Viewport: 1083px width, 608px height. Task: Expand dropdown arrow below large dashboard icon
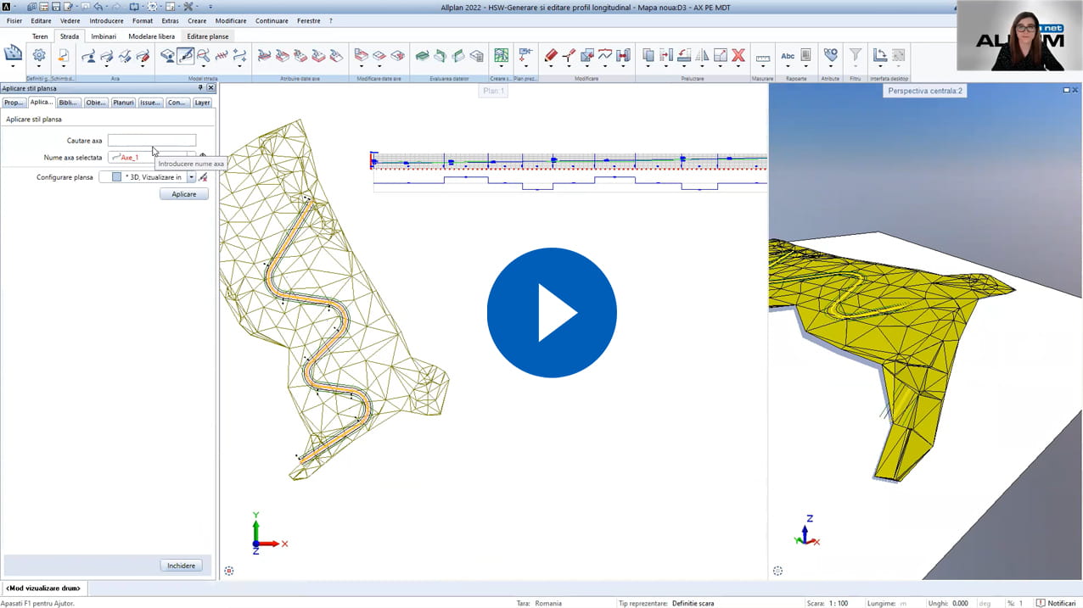coord(13,67)
